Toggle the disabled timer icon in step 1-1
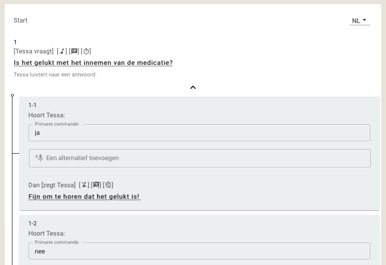Viewport: 386px width, 265px height. point(108,185)
